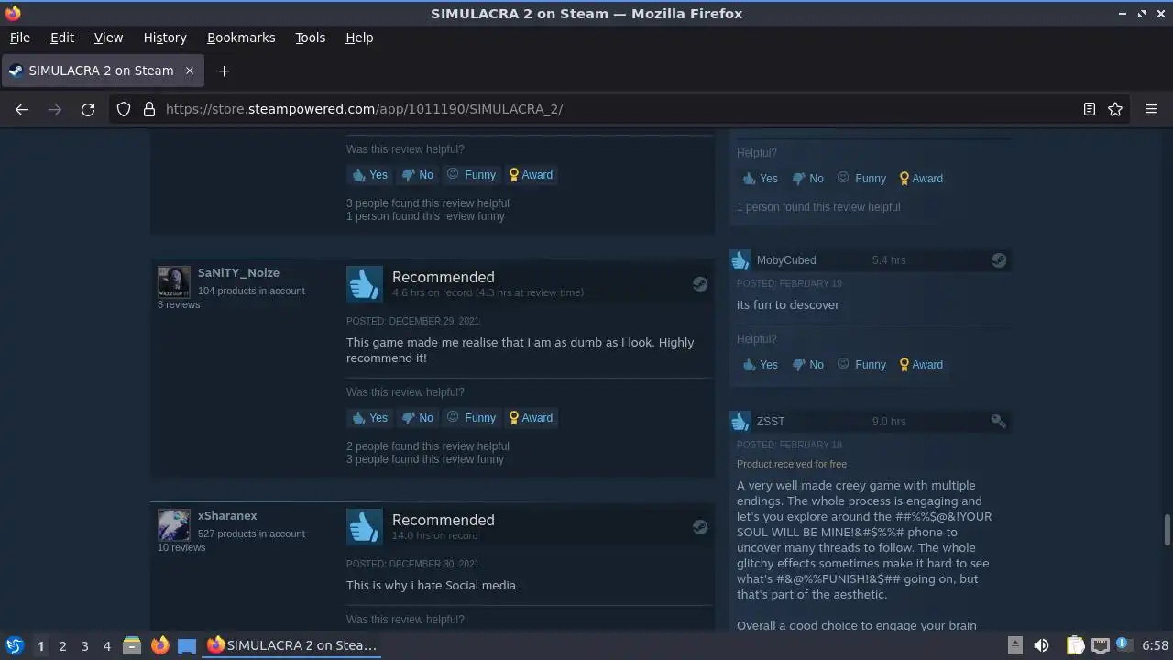Vote No on SaNiTY_Noize's review
Viewport: 1173px width, 660px height.
[417, 418]
